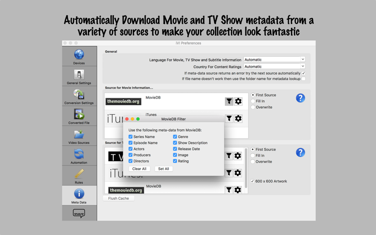Screen dimensions: 376x235
Task: Toggle Show Description checkbox
Action: [175, 143]
